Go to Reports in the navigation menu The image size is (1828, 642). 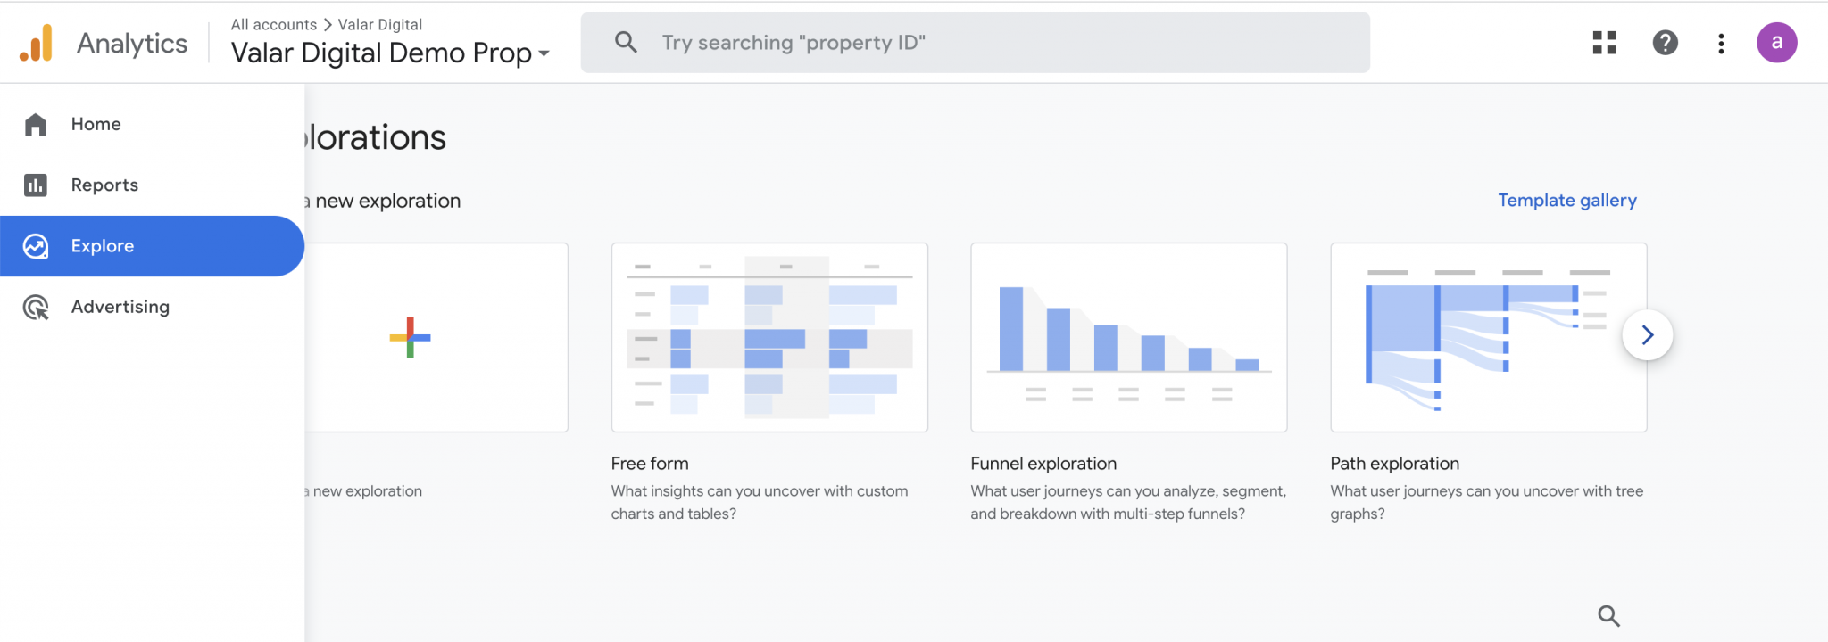[104, 185]
